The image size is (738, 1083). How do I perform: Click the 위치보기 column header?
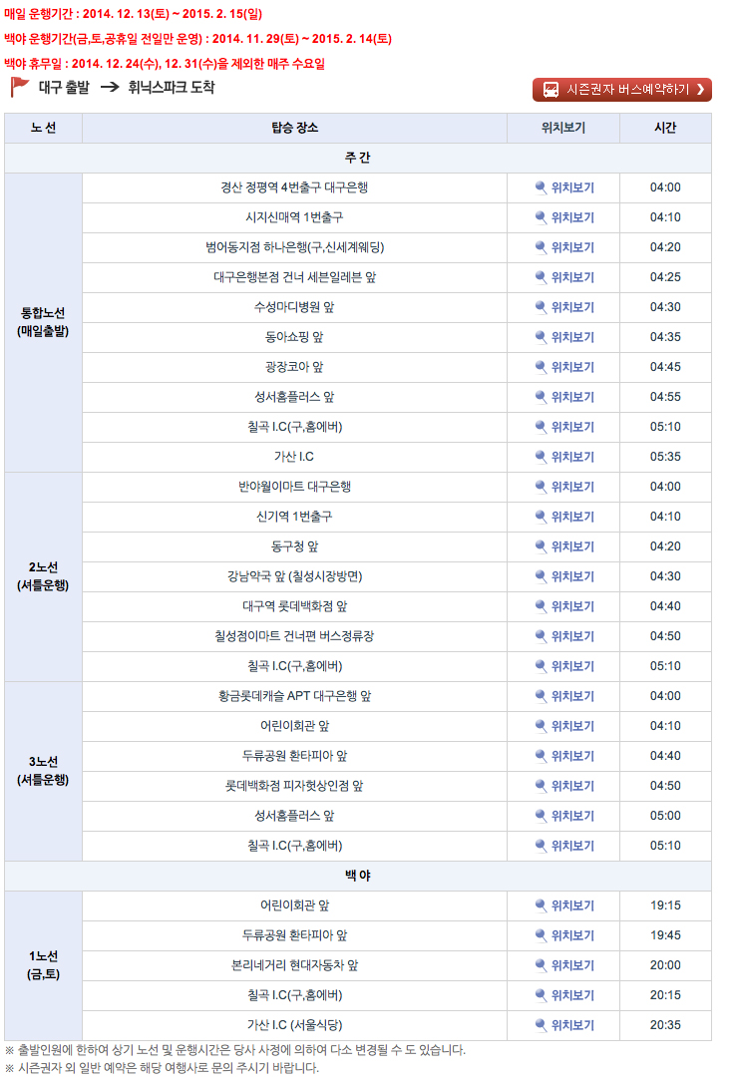(563, 128)
